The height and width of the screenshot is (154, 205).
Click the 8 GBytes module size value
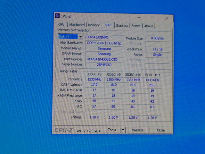pos(157,38)
